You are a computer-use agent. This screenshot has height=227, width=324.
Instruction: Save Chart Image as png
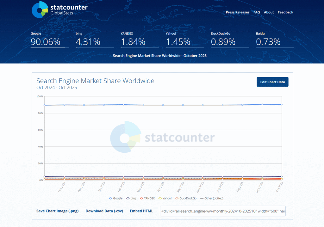(57, 211)
